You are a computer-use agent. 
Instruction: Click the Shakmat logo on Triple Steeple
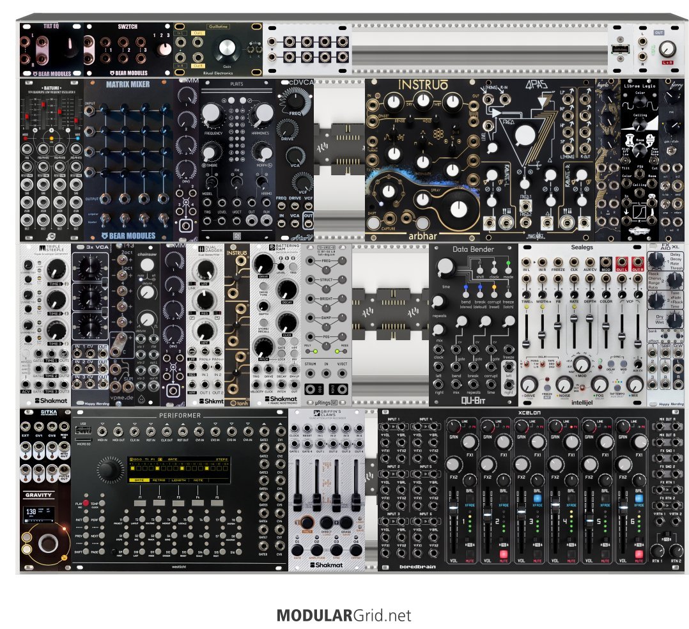[51, 400]
